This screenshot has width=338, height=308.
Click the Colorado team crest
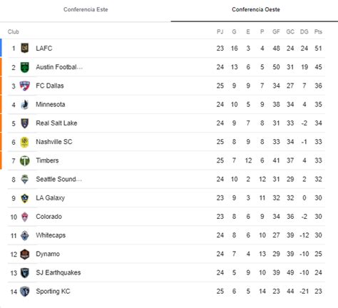click(x=25, y=217)
